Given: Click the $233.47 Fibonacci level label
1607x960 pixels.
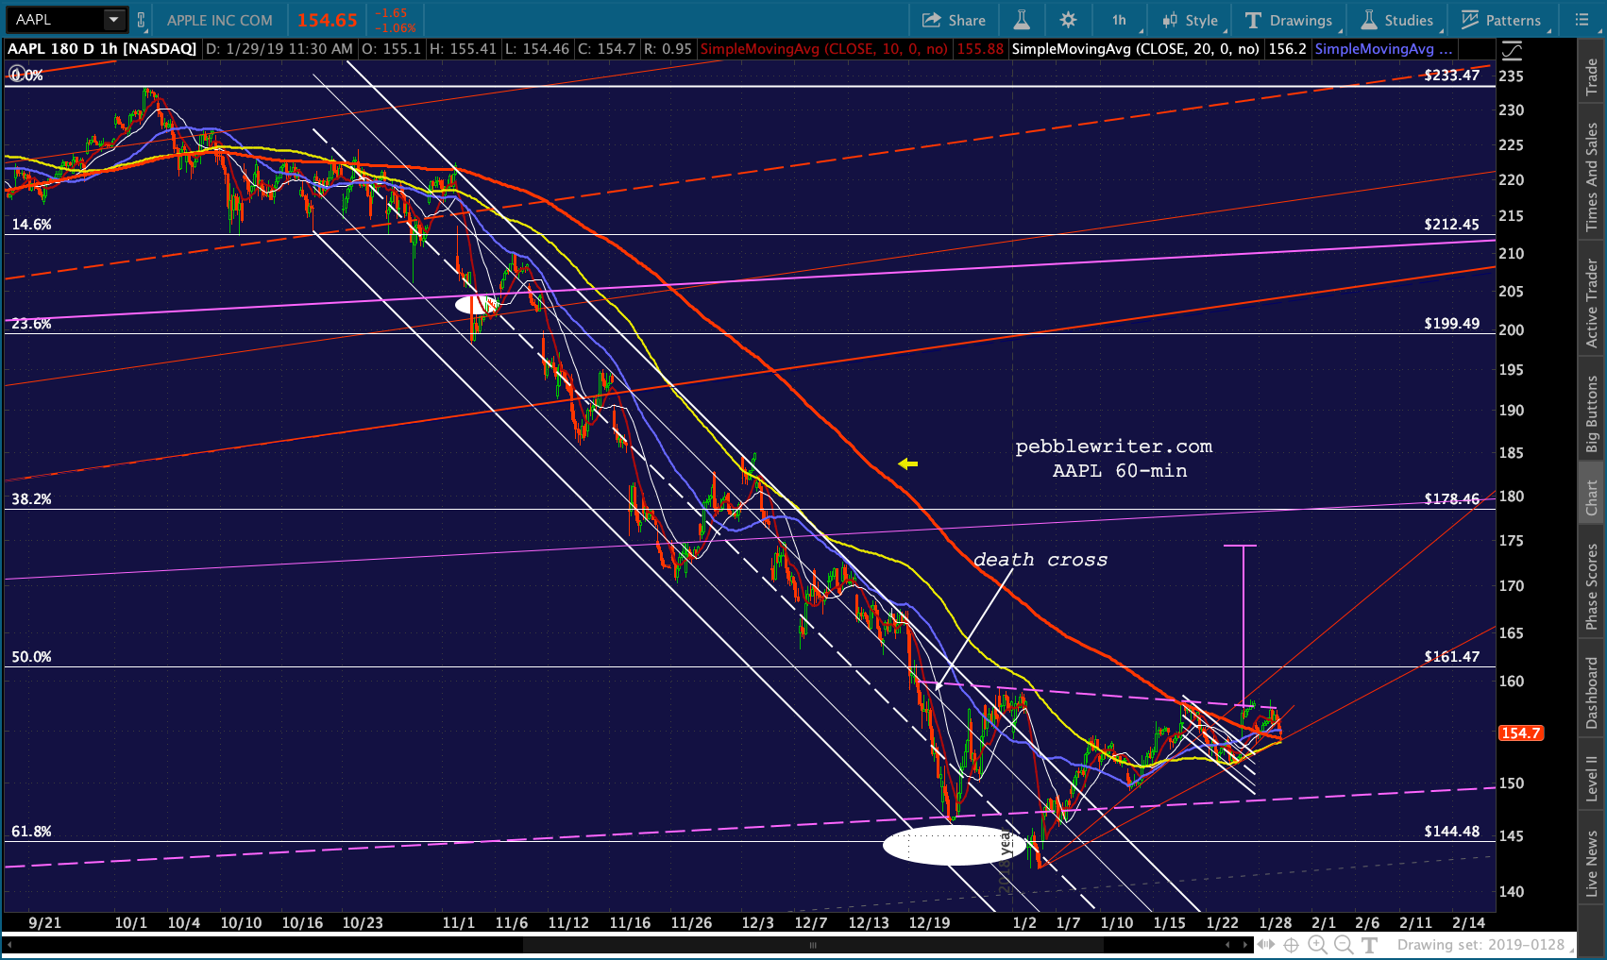Looking at the screenshot, I should 1451,76.
